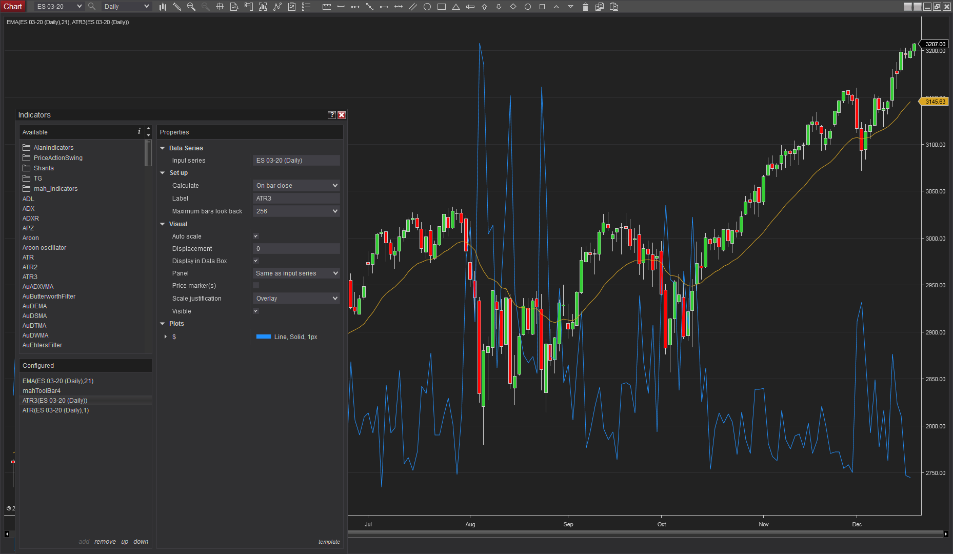Screen dimensions: 953x554
Task: Select the ruler drawing tool
Action: click(326, 7)
